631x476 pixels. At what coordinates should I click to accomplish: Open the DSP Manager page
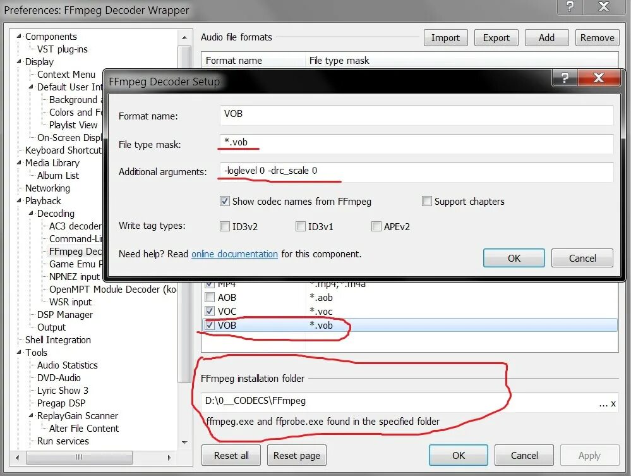(x=65, y=315)
